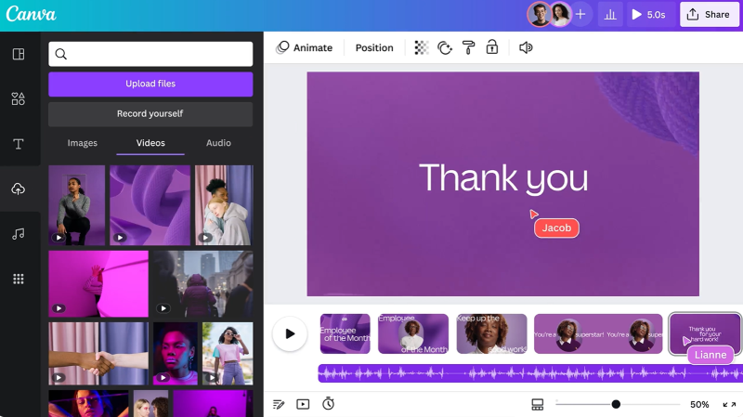Screen dimensions: 743x417
Task: Select the You're a superstar scene
Action: point(598,333)
